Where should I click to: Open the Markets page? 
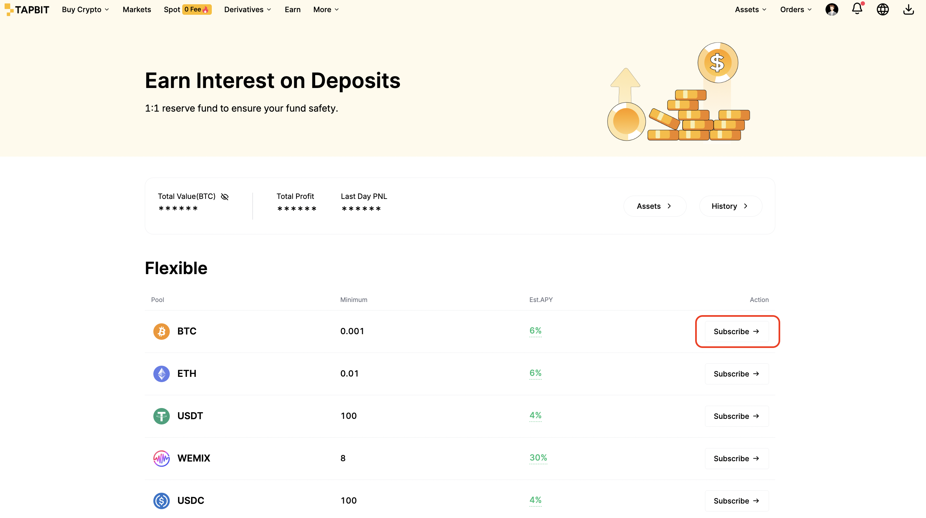coord(137,10)
